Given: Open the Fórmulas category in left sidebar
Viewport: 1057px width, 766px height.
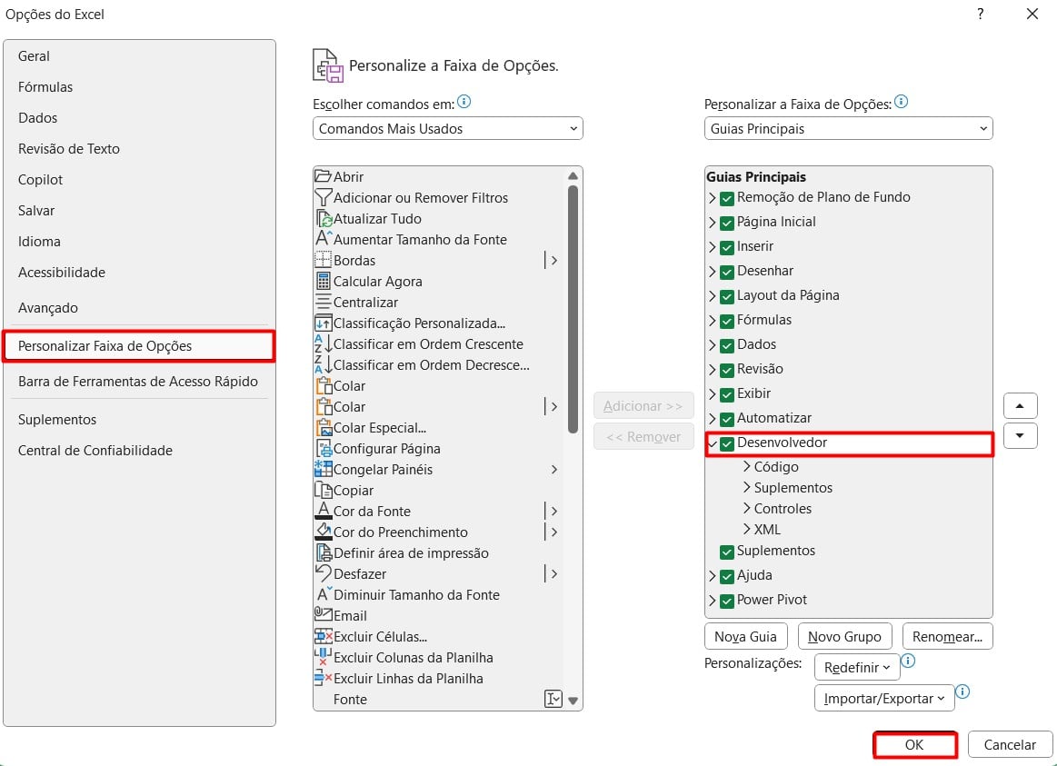Looking at the screenshot, I should click(45, 87).
